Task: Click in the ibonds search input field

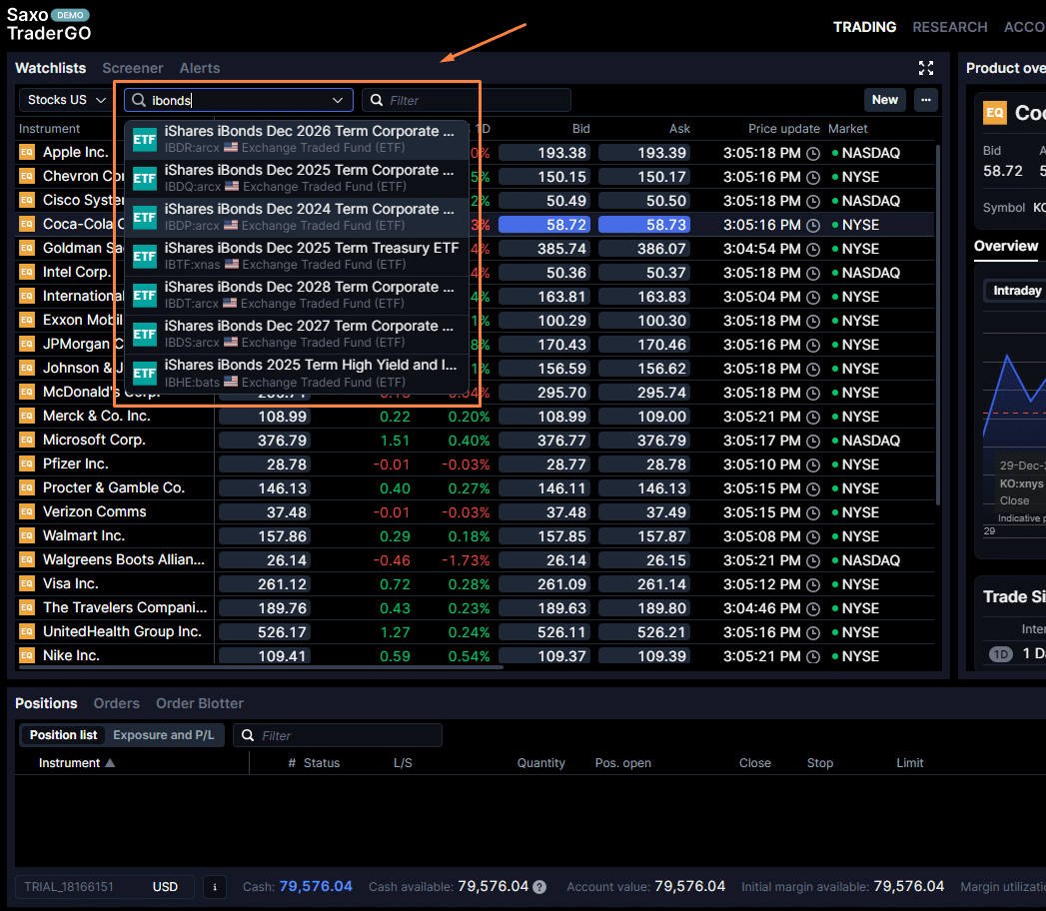Action: (x=239, y=100)
